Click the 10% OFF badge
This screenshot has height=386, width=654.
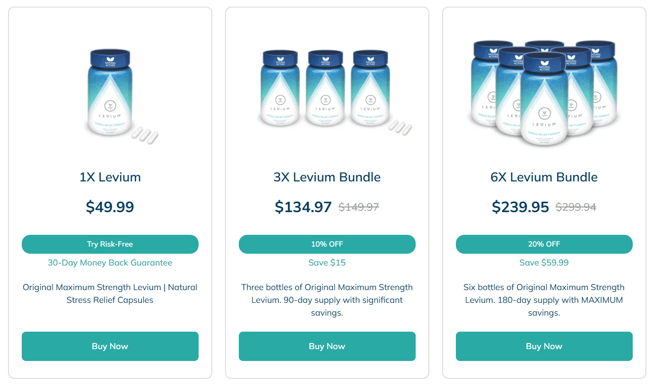(327, 244)
